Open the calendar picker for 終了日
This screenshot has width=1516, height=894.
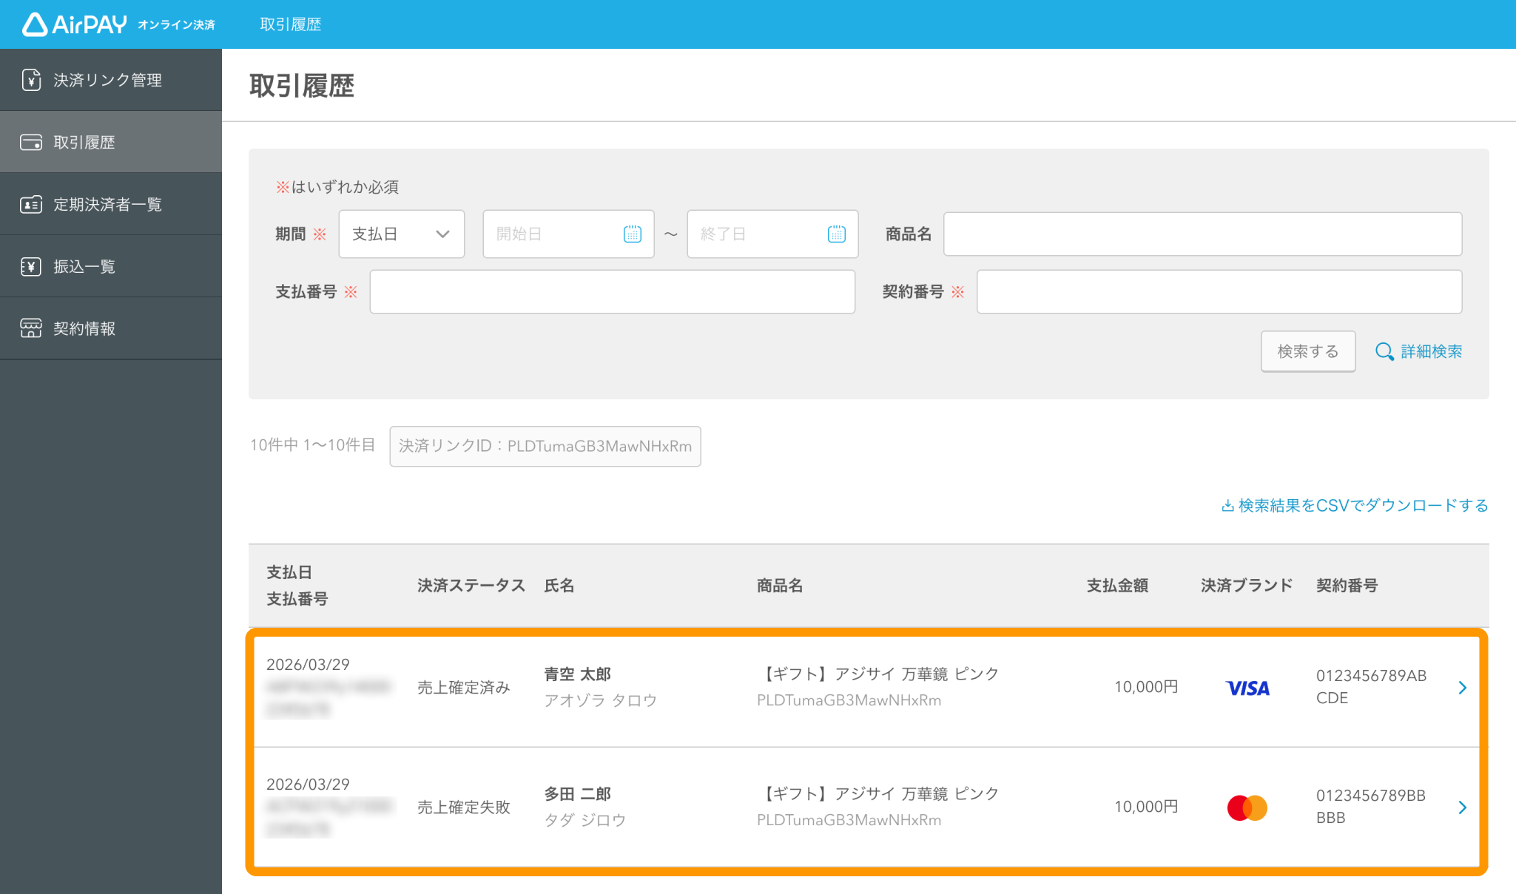837,234
